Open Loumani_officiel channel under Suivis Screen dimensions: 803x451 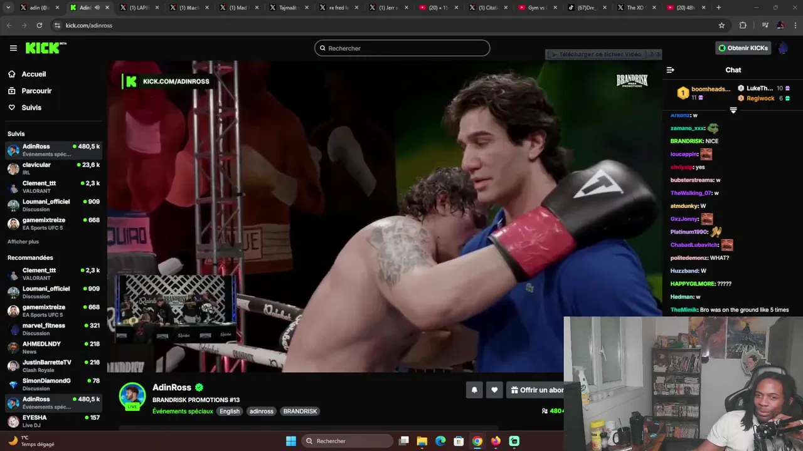pos(53,205)
